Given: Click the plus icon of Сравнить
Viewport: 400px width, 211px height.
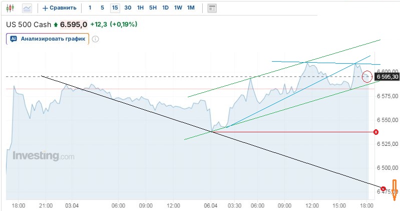Looking at the screenshot, I should pyautogui.click(x=45, y=8).
